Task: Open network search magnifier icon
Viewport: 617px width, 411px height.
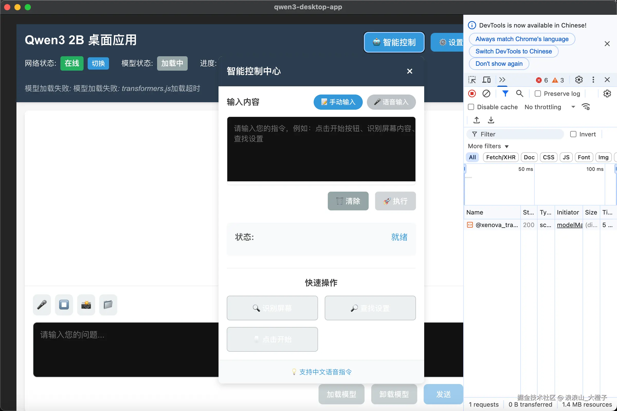Action: pos(519,94)
